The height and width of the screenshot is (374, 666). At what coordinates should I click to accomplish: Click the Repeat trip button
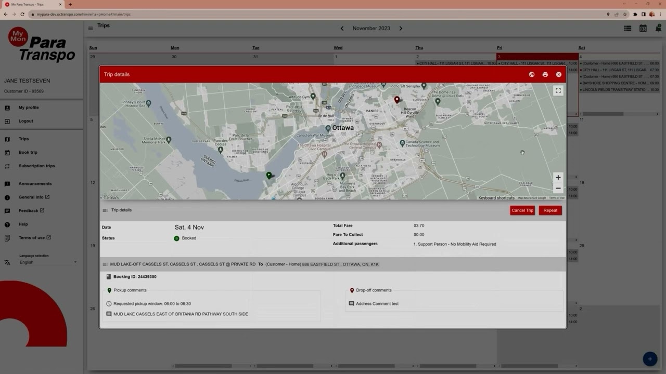pos(550,210)
